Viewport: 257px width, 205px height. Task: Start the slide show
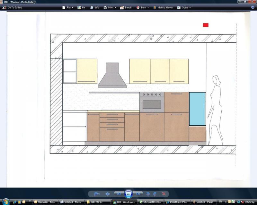point(128,194)
